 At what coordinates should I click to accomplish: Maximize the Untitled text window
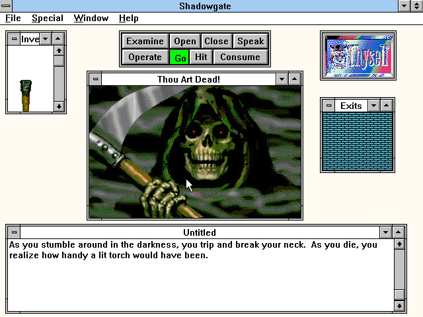(x=398, y=232)
